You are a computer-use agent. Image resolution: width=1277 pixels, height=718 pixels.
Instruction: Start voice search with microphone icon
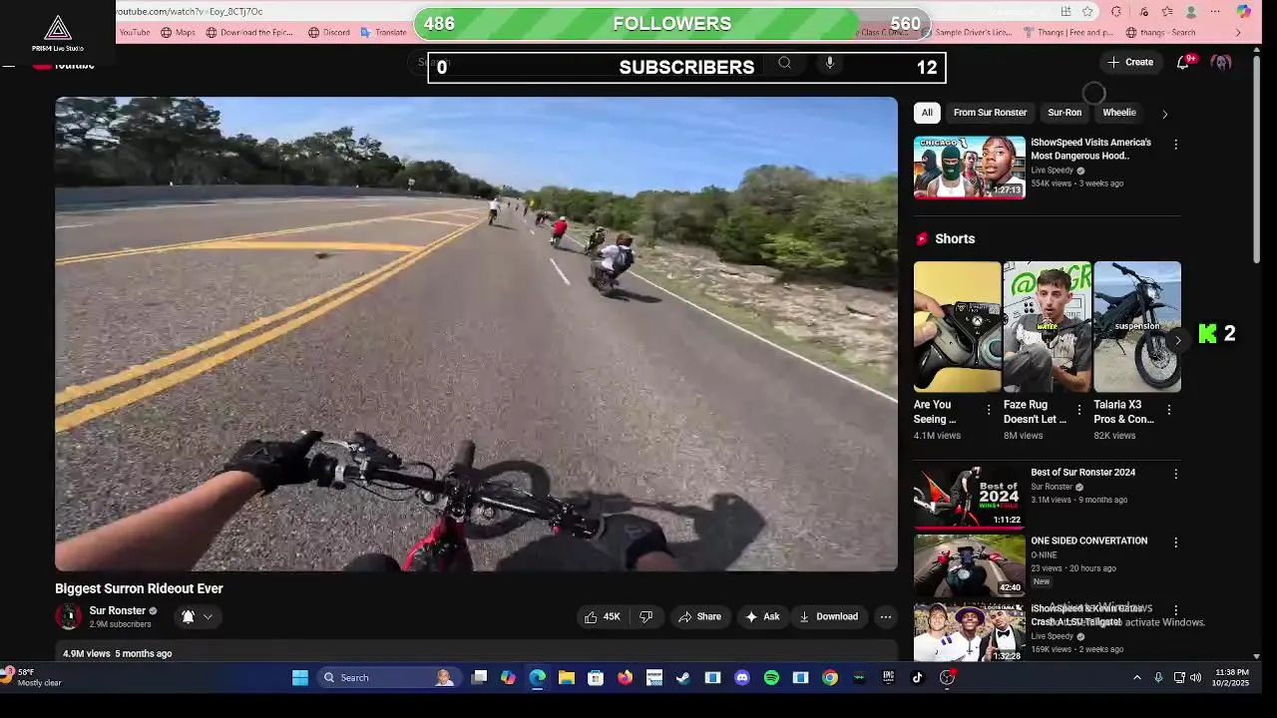click(x=829, y=63)
